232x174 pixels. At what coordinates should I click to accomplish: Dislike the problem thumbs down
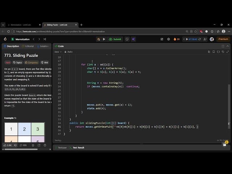click(x=15, y=145)
